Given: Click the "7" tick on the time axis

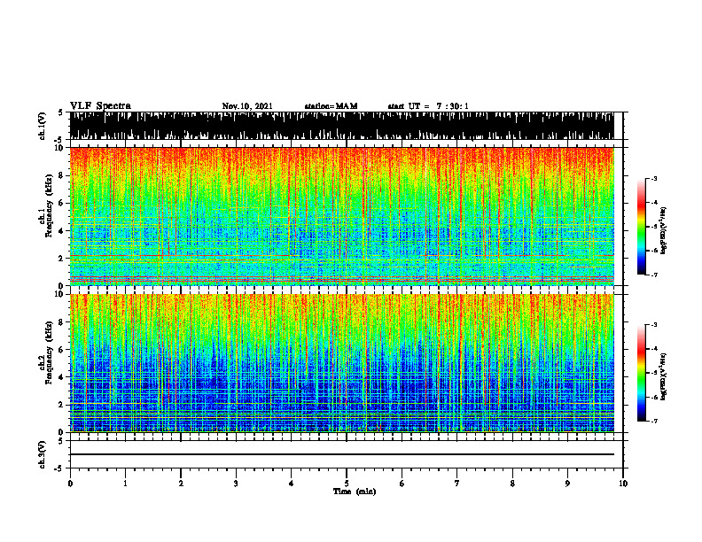Looking at the screenshot, I should point(457,484).
